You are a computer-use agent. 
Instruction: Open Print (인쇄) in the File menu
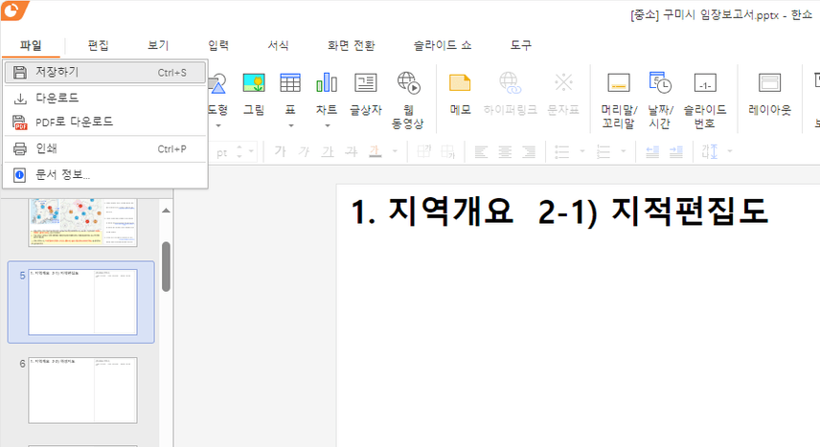104,149
